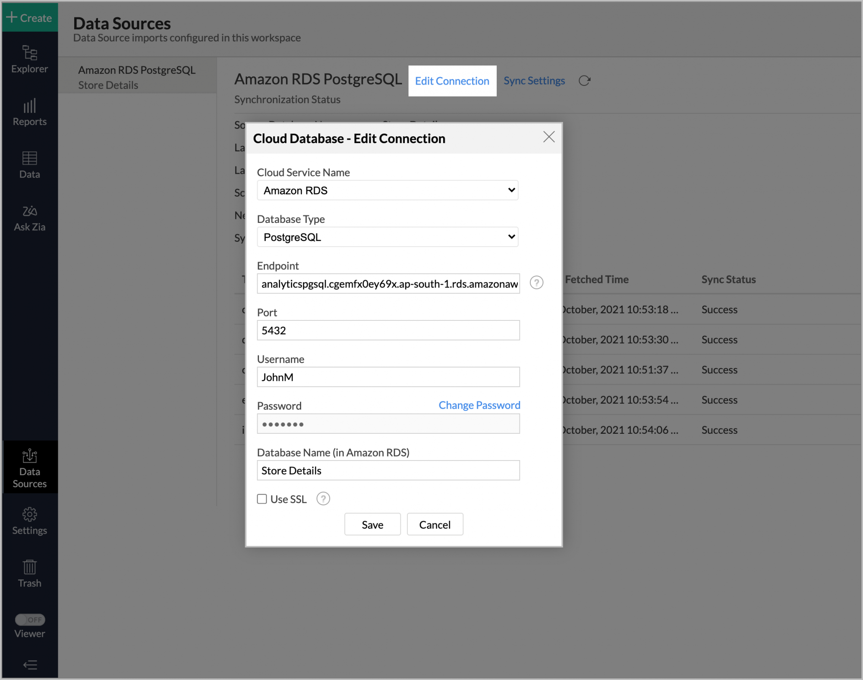Click the Success status for the 10:53:18 row
The image size is (863, 680).
point(719,310)
